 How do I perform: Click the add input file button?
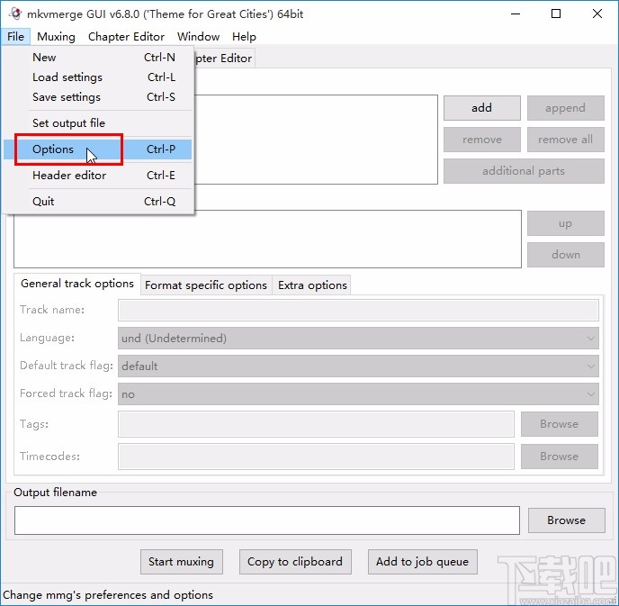point(481,107)
